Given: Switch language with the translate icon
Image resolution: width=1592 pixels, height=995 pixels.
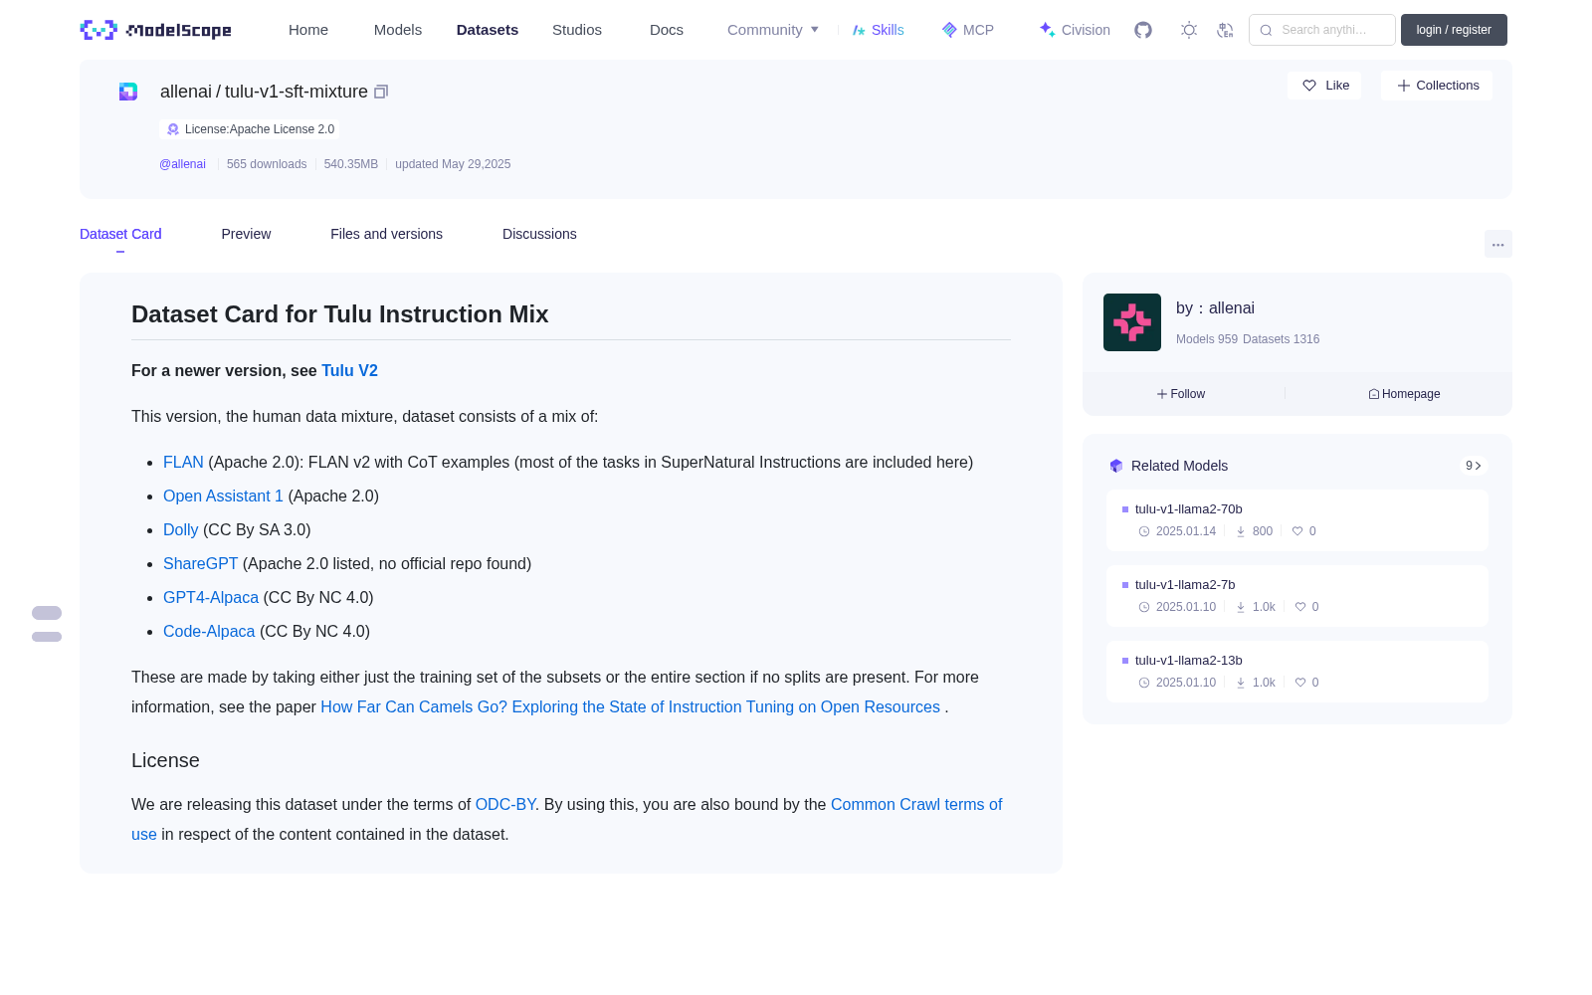Looking at the screenshot, I should coord(1226,30).
